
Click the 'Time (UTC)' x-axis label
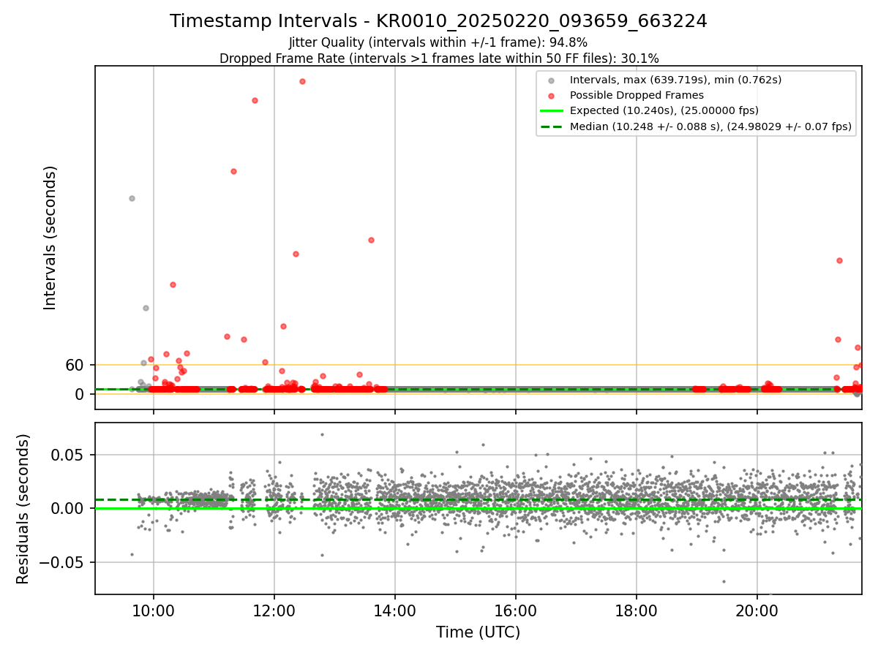[478, 632]
